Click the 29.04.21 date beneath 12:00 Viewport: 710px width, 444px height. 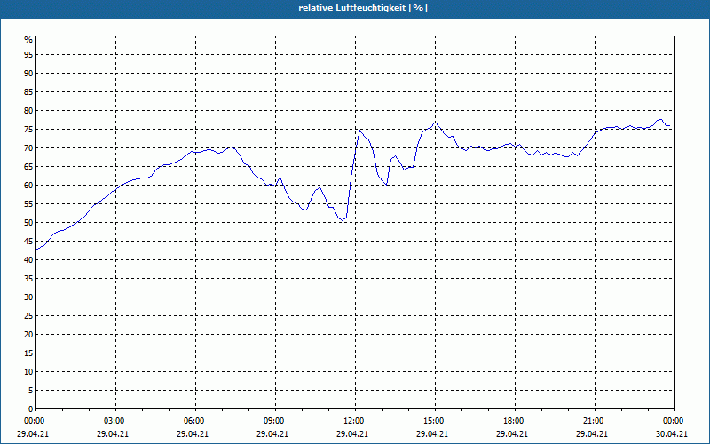click(351, 434)
